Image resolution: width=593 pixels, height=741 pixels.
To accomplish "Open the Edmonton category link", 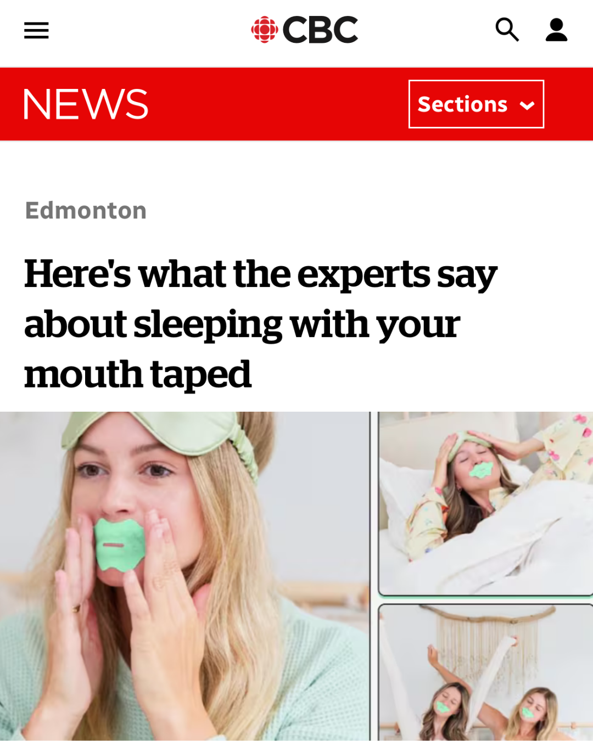I will click(86, 210).
